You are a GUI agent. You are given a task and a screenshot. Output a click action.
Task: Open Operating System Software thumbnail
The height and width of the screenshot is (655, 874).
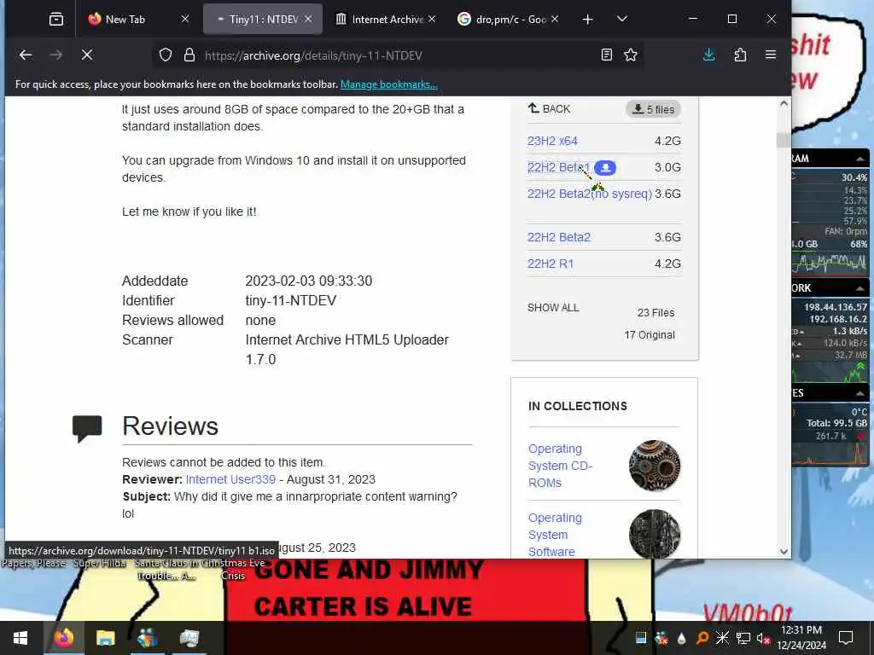[655, 534]
